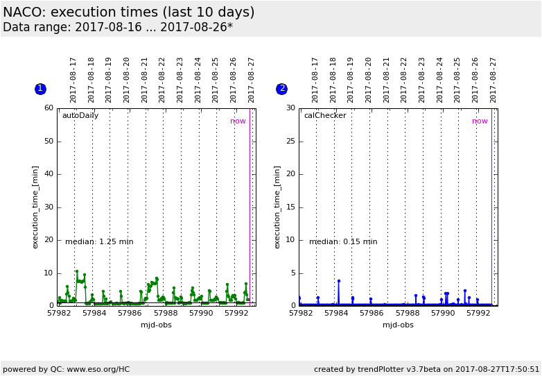Click the trendPlotter v3.7beta creation text
Image resolution: width=542 pixels, height=376 pixels.
(x=426, y=369)
